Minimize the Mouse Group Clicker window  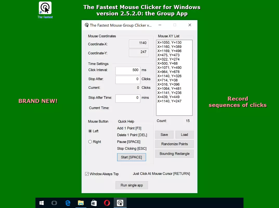(x=160, y=25)
